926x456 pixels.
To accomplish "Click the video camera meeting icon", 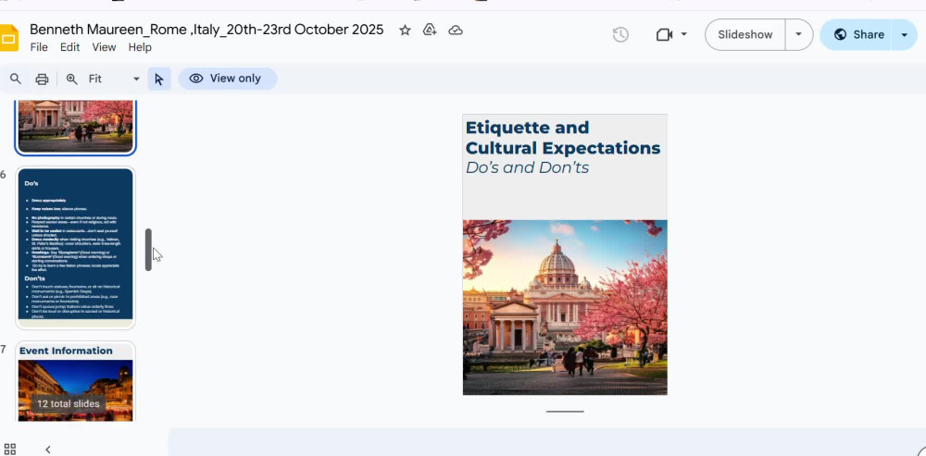I will click(x=664, y=35).
